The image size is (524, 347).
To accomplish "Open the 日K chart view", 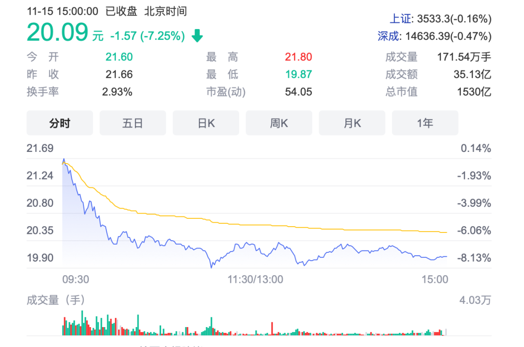I will tap(206, 123).
